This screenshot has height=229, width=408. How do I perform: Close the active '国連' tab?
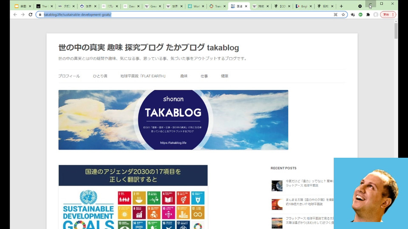(x=246, y=6)
